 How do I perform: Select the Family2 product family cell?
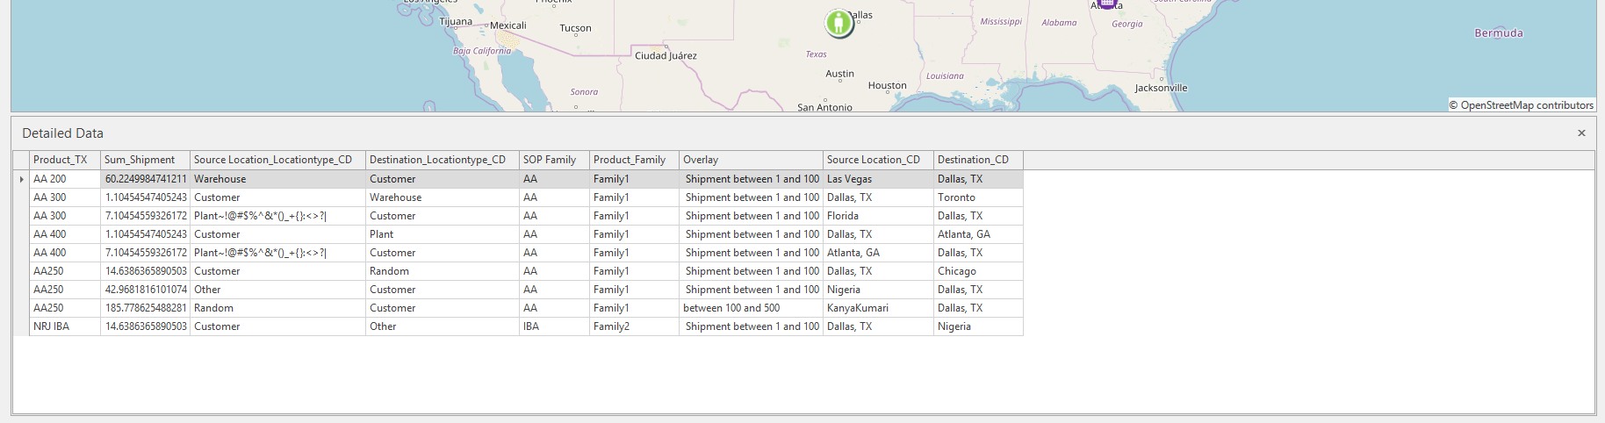pos(634,326)
